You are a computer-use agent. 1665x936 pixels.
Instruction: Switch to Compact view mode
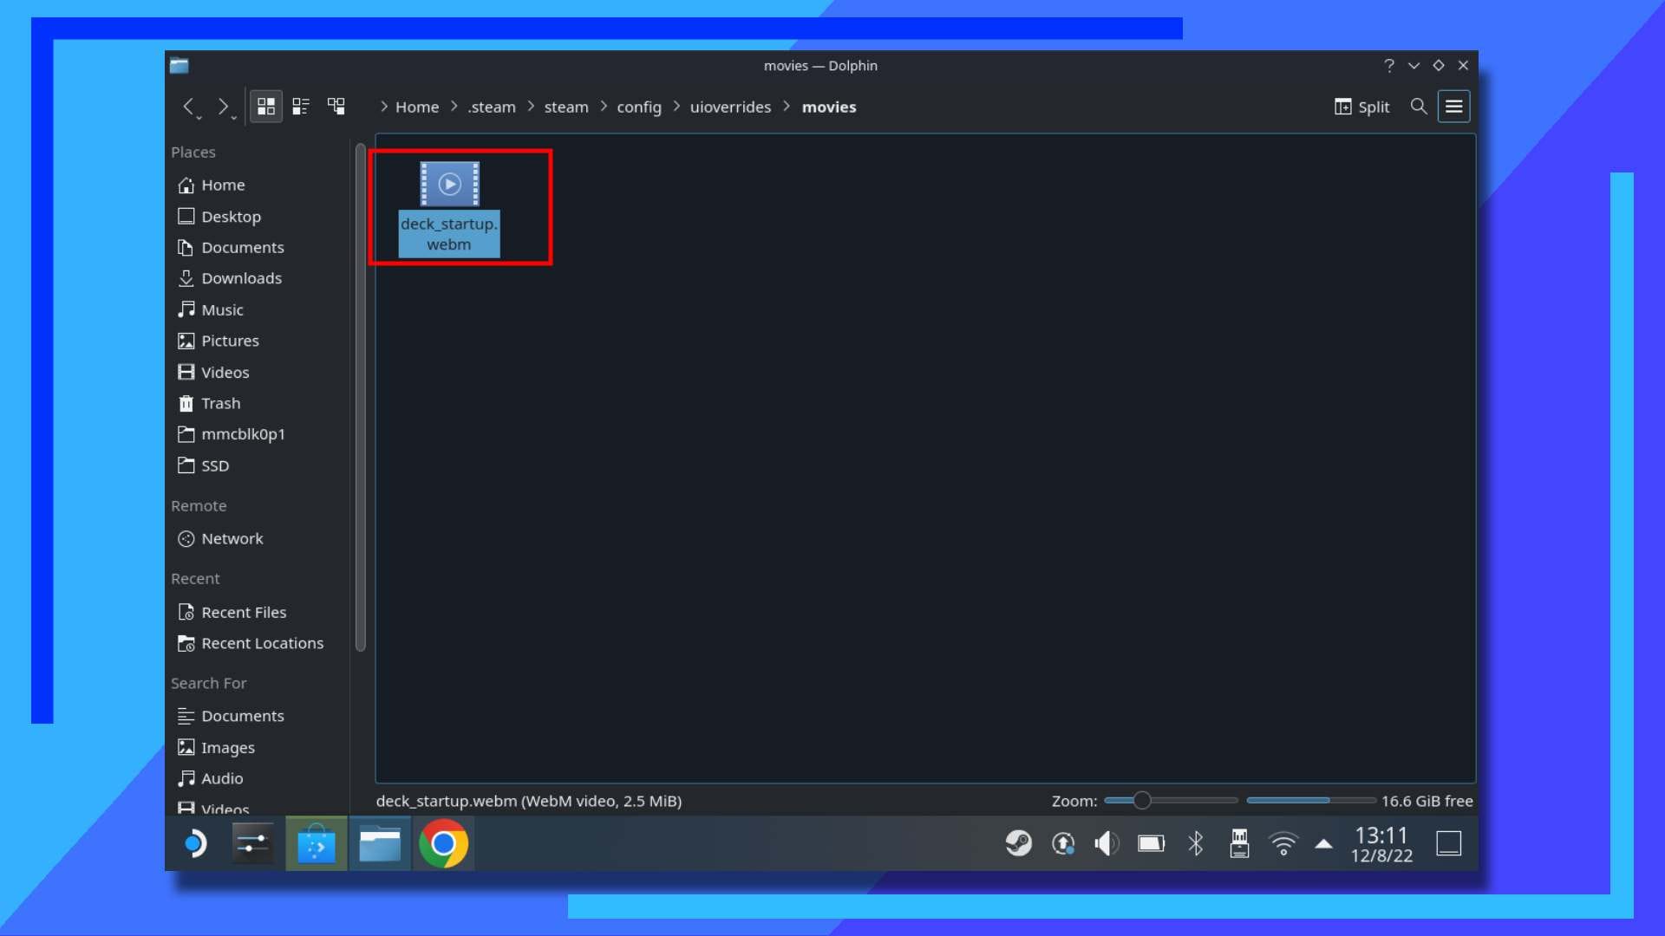point(301,107)
